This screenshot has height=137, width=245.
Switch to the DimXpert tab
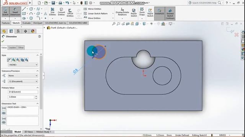38,23
